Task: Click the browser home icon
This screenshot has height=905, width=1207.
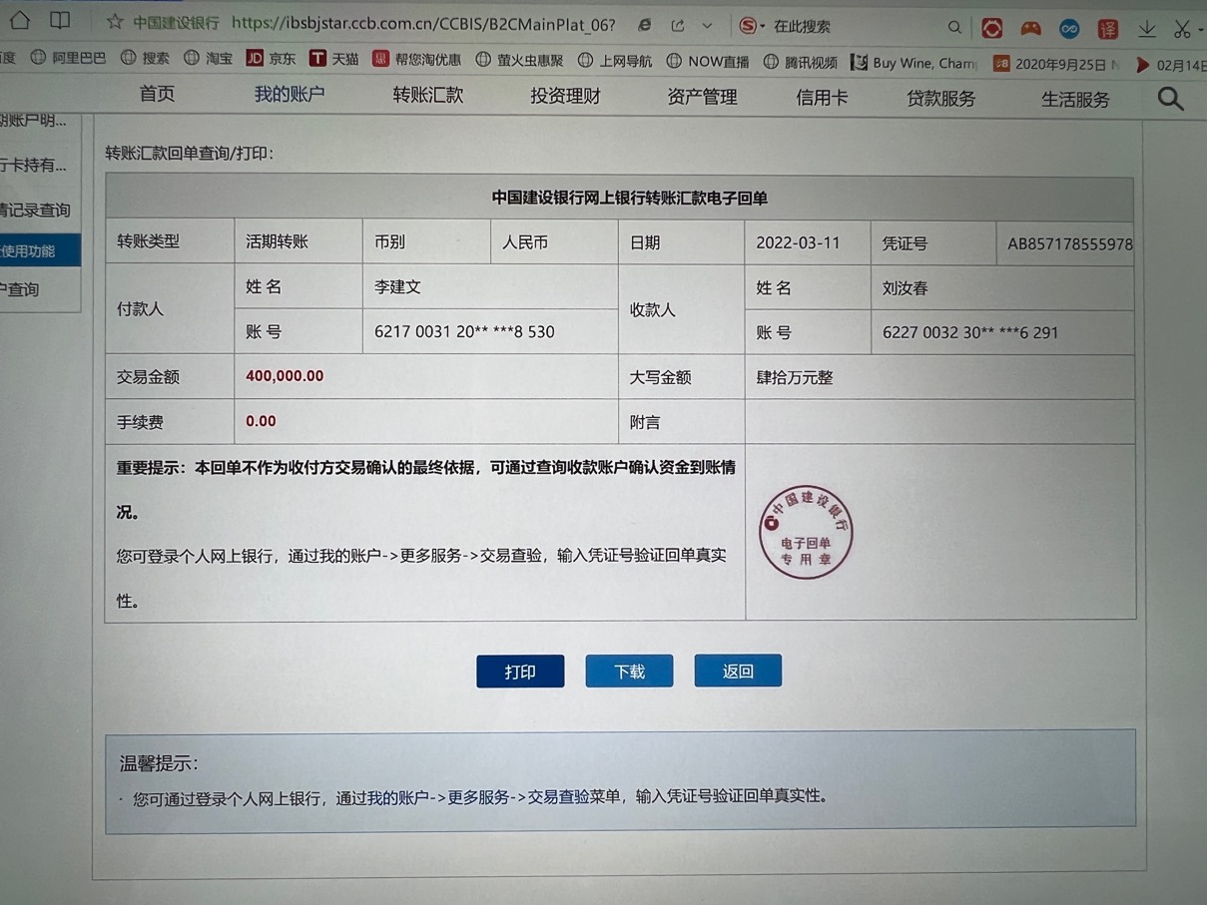Action: pos(20,20)
